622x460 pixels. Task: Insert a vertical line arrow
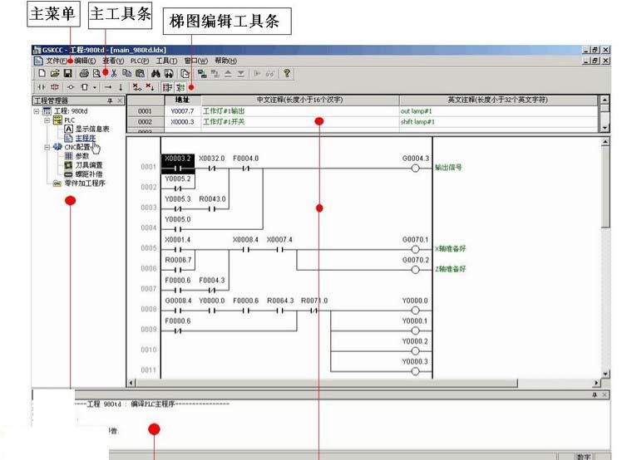point(121,87)
